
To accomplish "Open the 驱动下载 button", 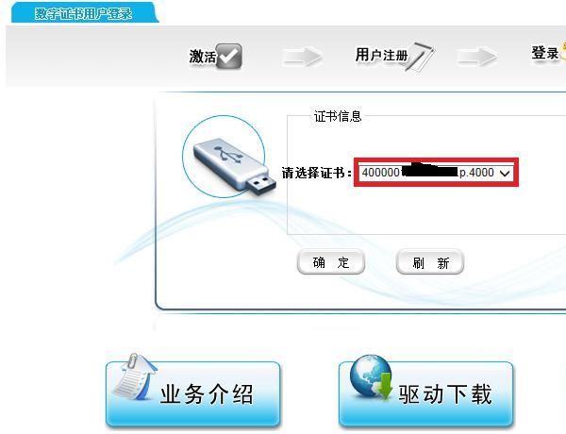I will [x=426, y=393].
